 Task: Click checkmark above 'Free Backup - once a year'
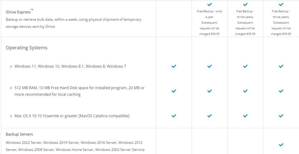[209, 4]
